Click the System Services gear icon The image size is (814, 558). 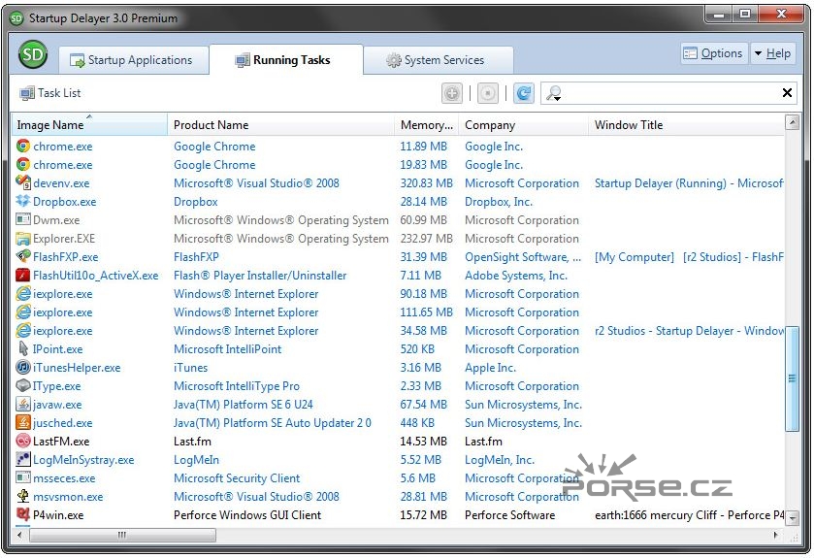[x=393, y=60]
